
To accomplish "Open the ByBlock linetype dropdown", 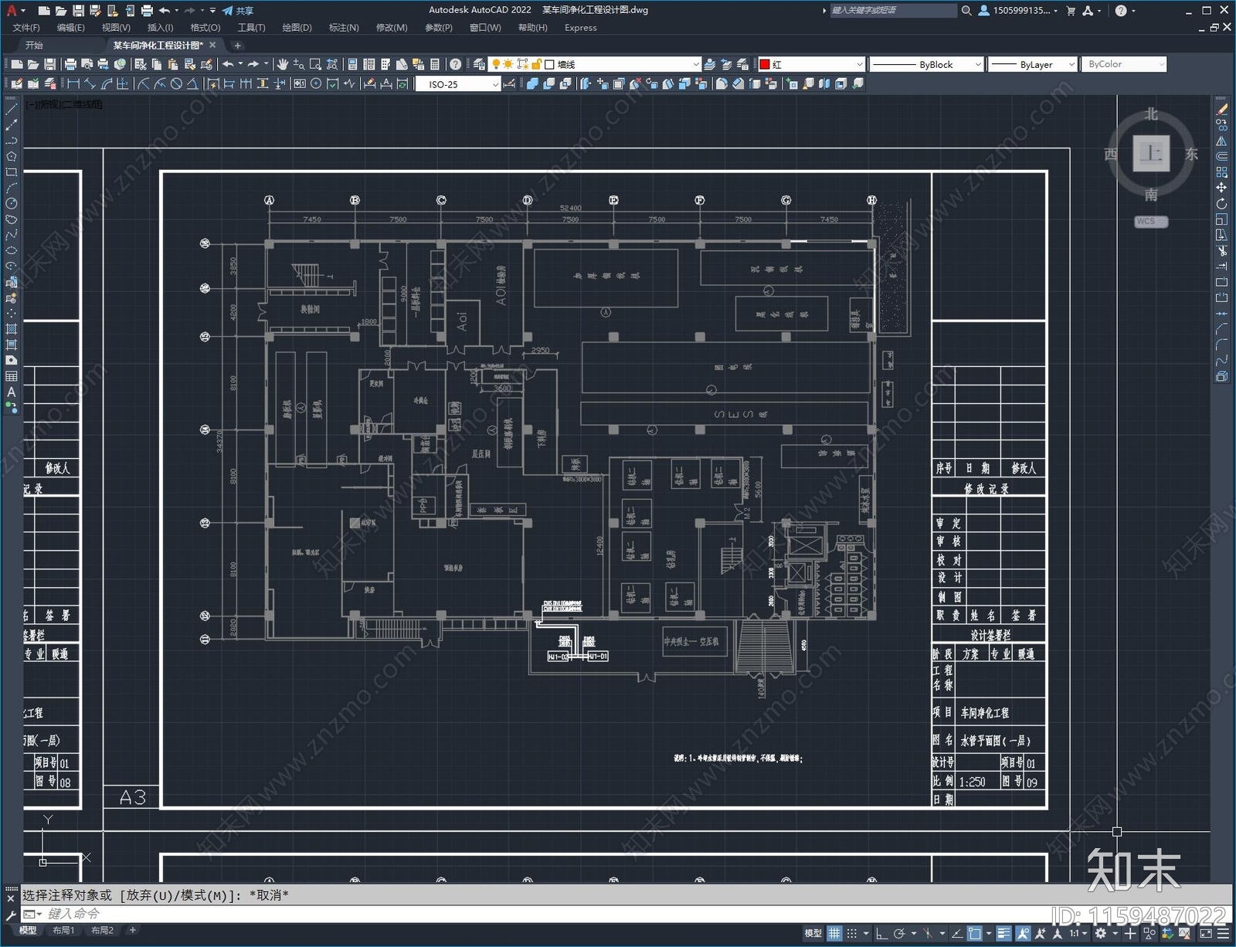I will point(925,64).
